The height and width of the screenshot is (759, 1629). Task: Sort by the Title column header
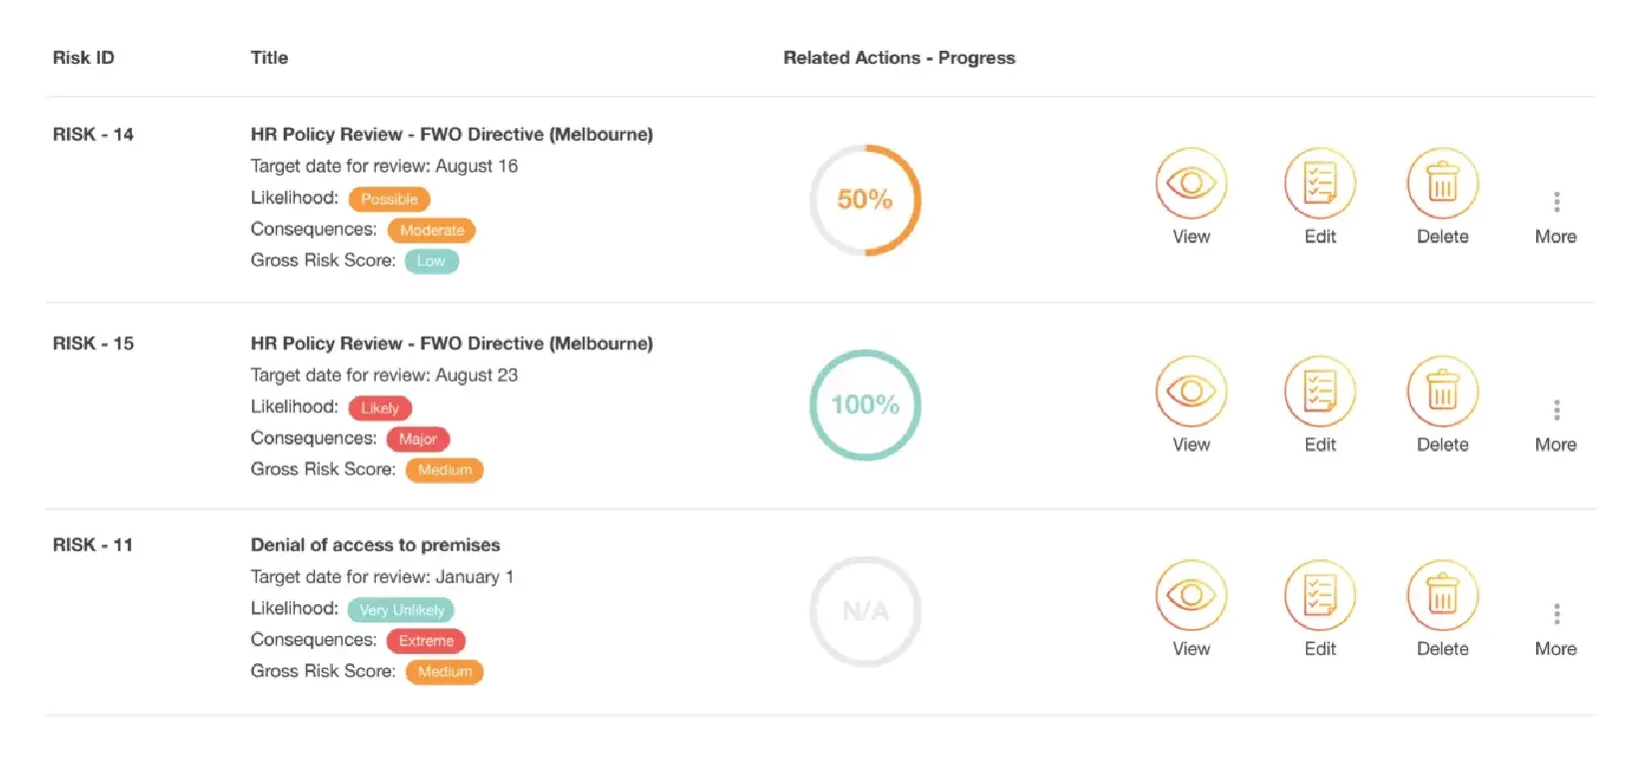pyautogui.click(x=269, y=58)
